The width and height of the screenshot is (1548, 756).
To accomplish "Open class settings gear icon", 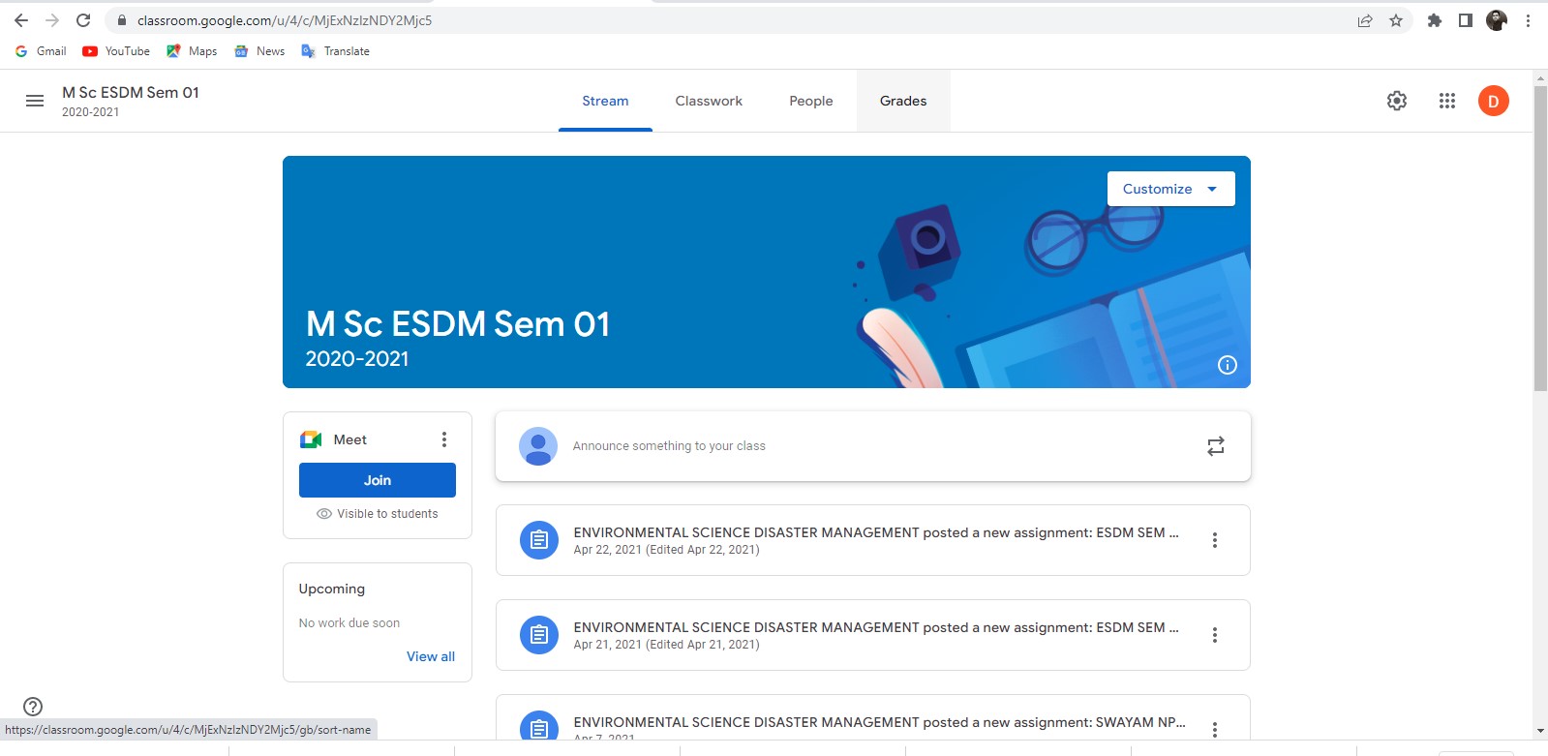I will (1396, 101).
